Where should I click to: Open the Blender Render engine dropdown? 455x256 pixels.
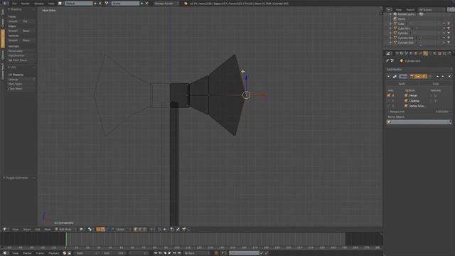tap(166, 4)
